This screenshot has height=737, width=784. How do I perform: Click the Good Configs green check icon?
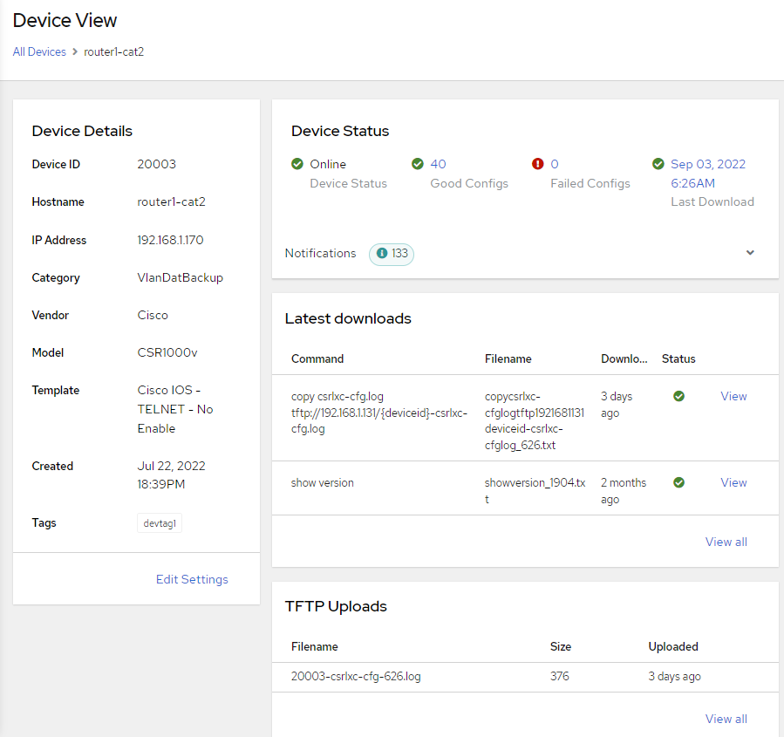(418, 164)
